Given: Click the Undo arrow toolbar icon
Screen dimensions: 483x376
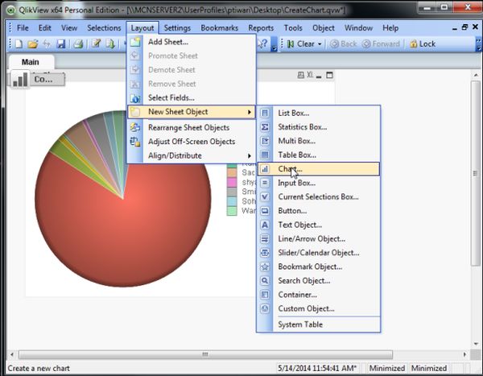Looking at the screenshot, I should 47,44.
